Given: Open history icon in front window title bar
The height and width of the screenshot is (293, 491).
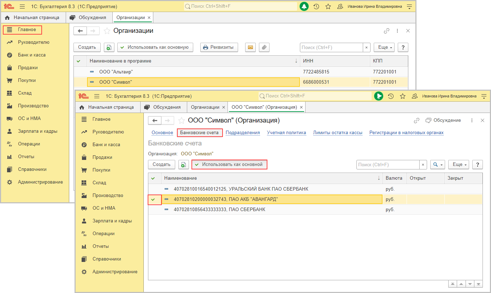Looking at the screenshot, I should point(391,96).
